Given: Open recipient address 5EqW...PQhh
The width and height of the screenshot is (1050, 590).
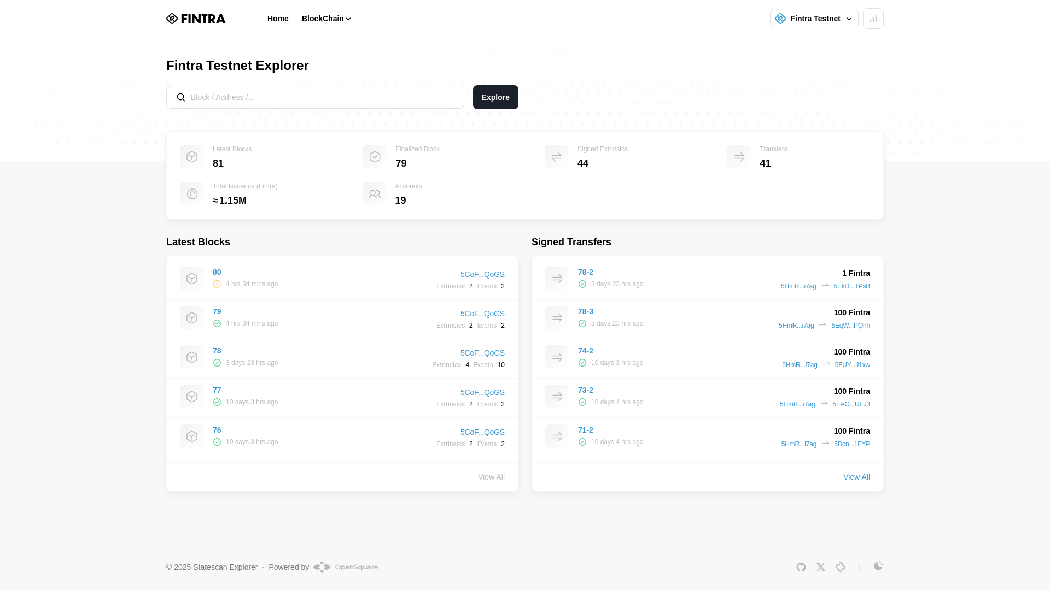Looking at the screenshot, I should pos(850,326).
